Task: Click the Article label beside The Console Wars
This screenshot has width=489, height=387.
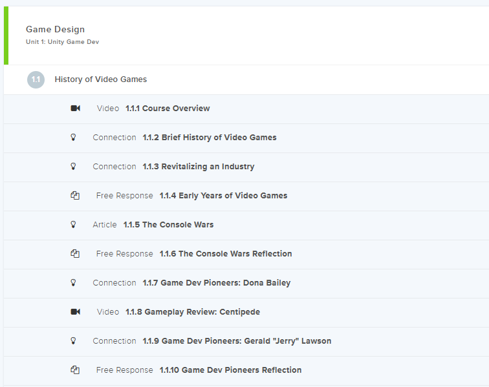Action: [x=105, y=225]
